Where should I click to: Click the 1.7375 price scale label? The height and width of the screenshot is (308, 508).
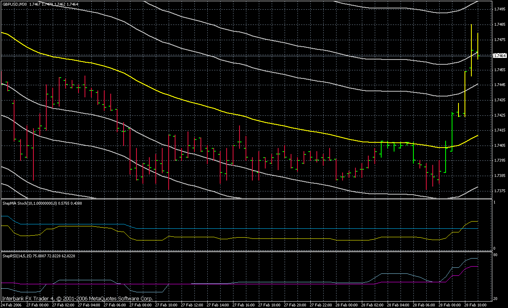500,191
